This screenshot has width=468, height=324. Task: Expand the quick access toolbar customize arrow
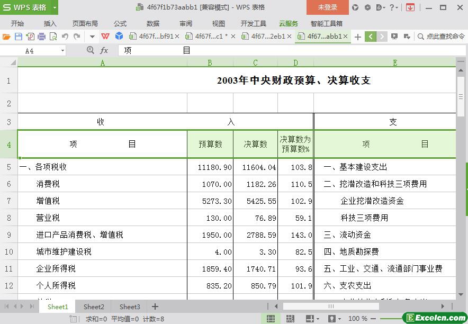92,37
